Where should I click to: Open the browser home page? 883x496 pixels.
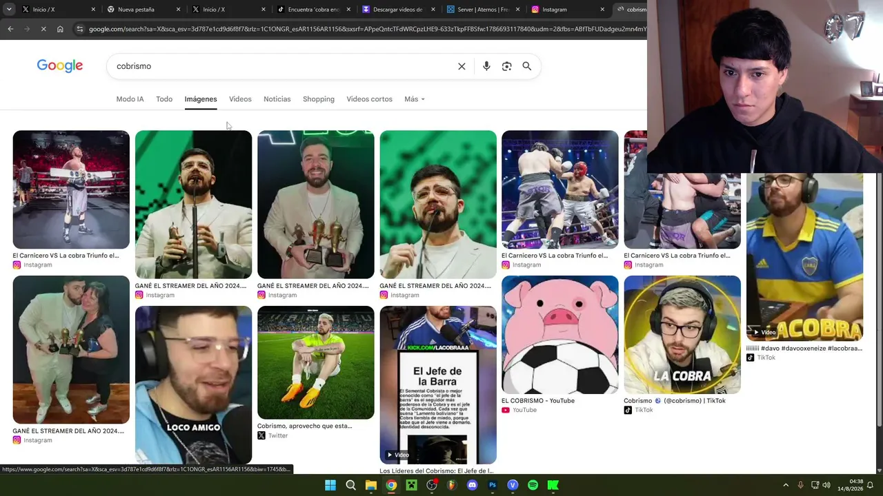coord(60,29)
